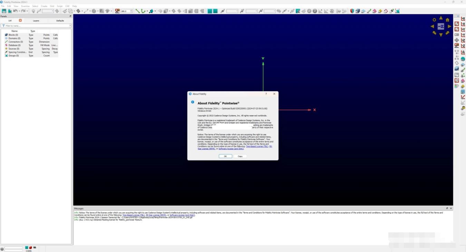Open the Examine menu
This screenshot has height=252, width=466.
click(x=26, y=6)
